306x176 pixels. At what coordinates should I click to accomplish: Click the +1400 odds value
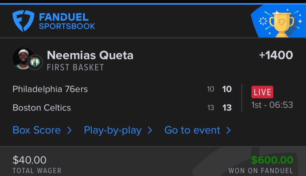(x=276, y=55)
